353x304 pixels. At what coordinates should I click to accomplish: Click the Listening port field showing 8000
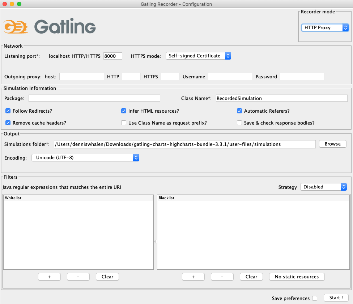(x=113, y=56)
